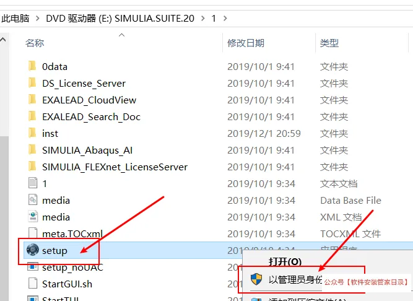
Task: Click the XML media file icon
Action: coord(33,217)
